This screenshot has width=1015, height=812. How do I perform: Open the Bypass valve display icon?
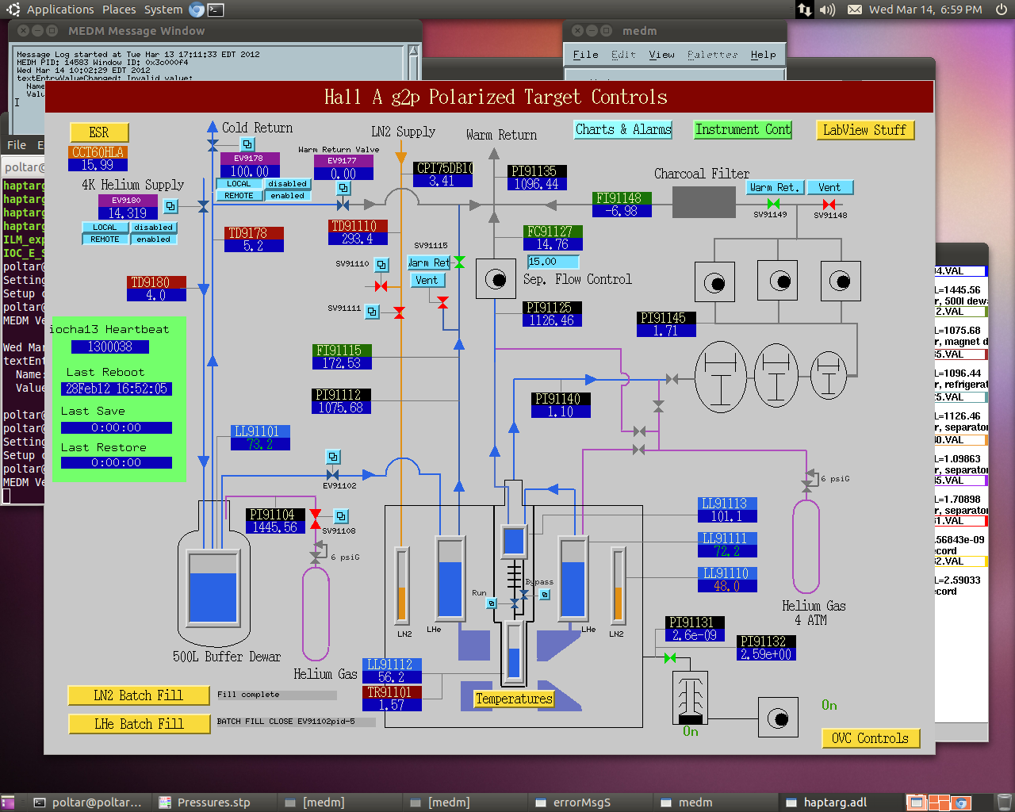click(x=545, y=594)
